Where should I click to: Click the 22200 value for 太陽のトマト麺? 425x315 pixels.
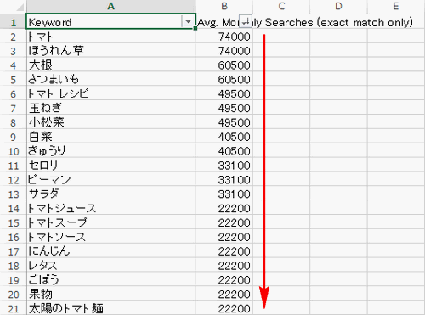tap(224, 308)
